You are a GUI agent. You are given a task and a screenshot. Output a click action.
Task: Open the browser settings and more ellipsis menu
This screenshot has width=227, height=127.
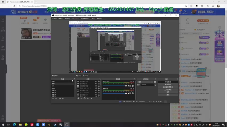224,6
